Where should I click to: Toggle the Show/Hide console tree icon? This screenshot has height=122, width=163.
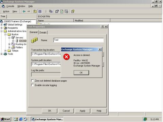point(40,12)
